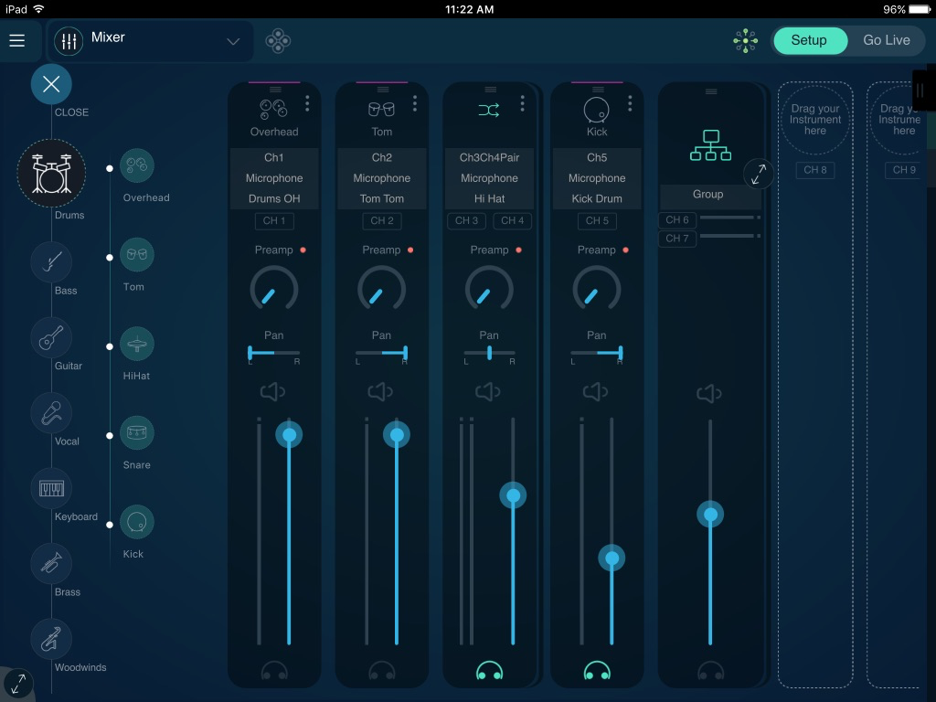
Task: Select the CH 1 input tag
Action: (x=274, y=221)
